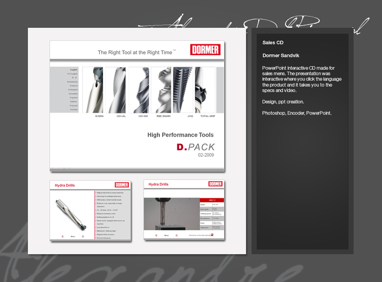Viewport: 382px width, 282px height.
Task: Click the next arrow on the Hydra Drills specs slide
Action: click(83, 236)
